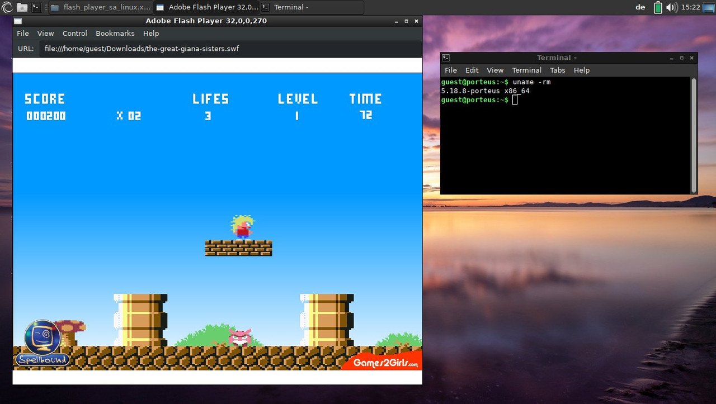Screen dimensions: 716x404
Task: Launch a terminal from the panel launcher
Action: tap(36, 7)
